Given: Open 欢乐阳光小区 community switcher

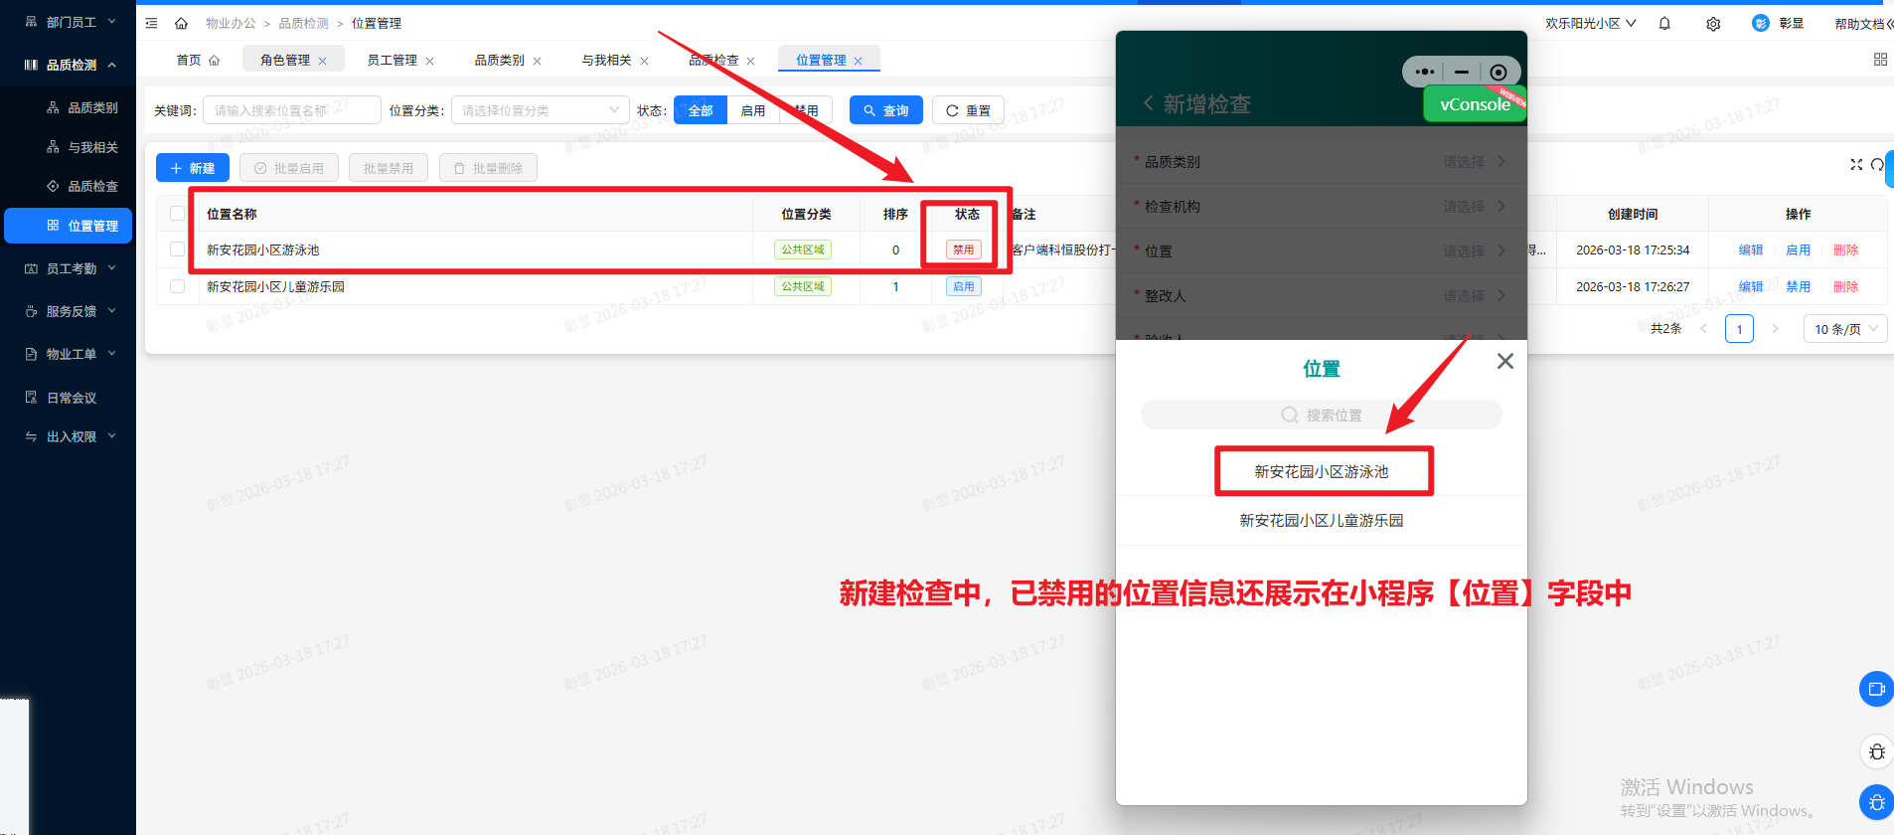Looking at the screenshot, I should click(x=1590, y=23).
